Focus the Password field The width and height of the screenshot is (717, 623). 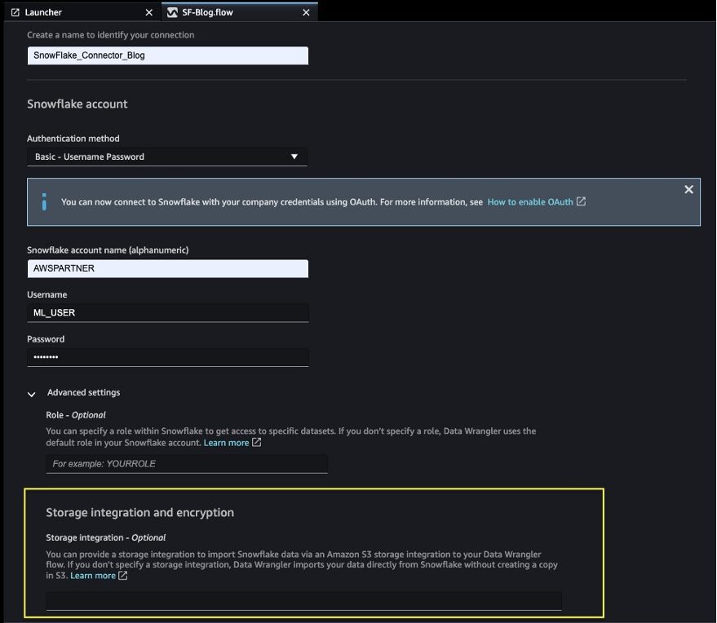tap(168, 357)
